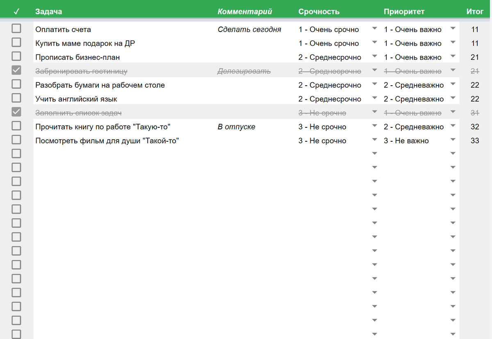492x339 pixels.
Task: Click the "Итог" column header
Action: [475, 11]
